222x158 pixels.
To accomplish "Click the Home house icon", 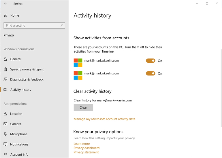I will (5, 16).
